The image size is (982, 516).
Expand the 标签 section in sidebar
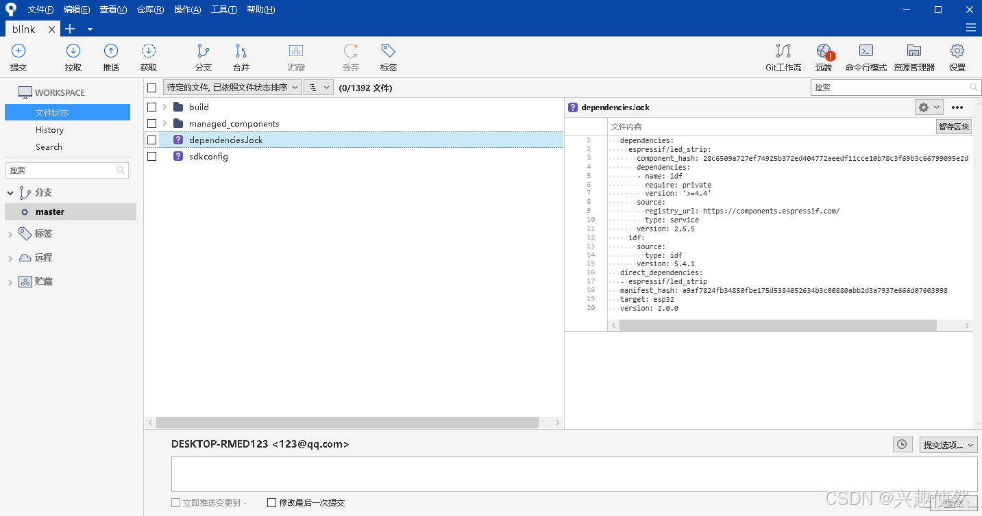[x=10, y=234]
